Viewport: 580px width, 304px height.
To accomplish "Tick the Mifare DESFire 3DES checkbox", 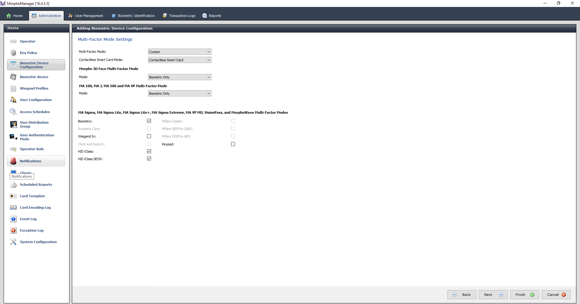I will pos(233,129).
